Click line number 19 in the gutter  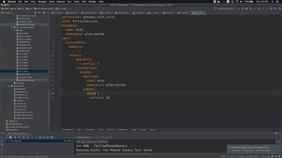pyautogui.click(x=52, y=93)
